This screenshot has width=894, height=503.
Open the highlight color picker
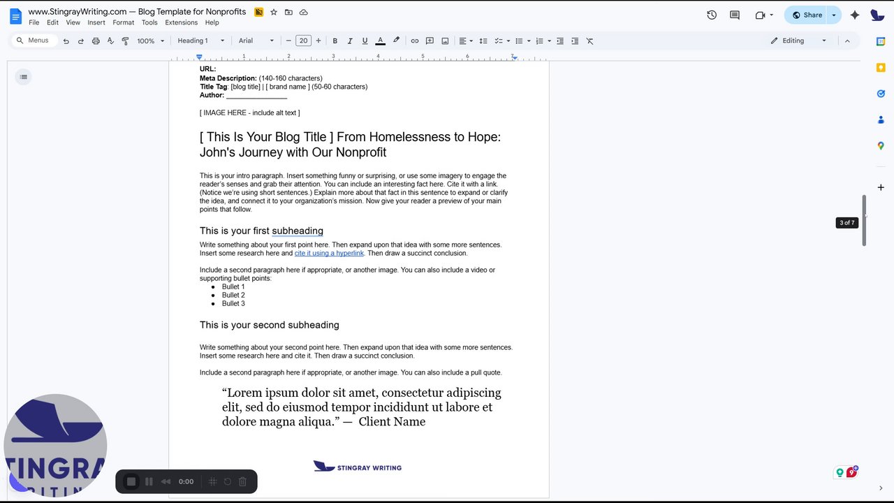pyautogui.click(x=396, y=41)
